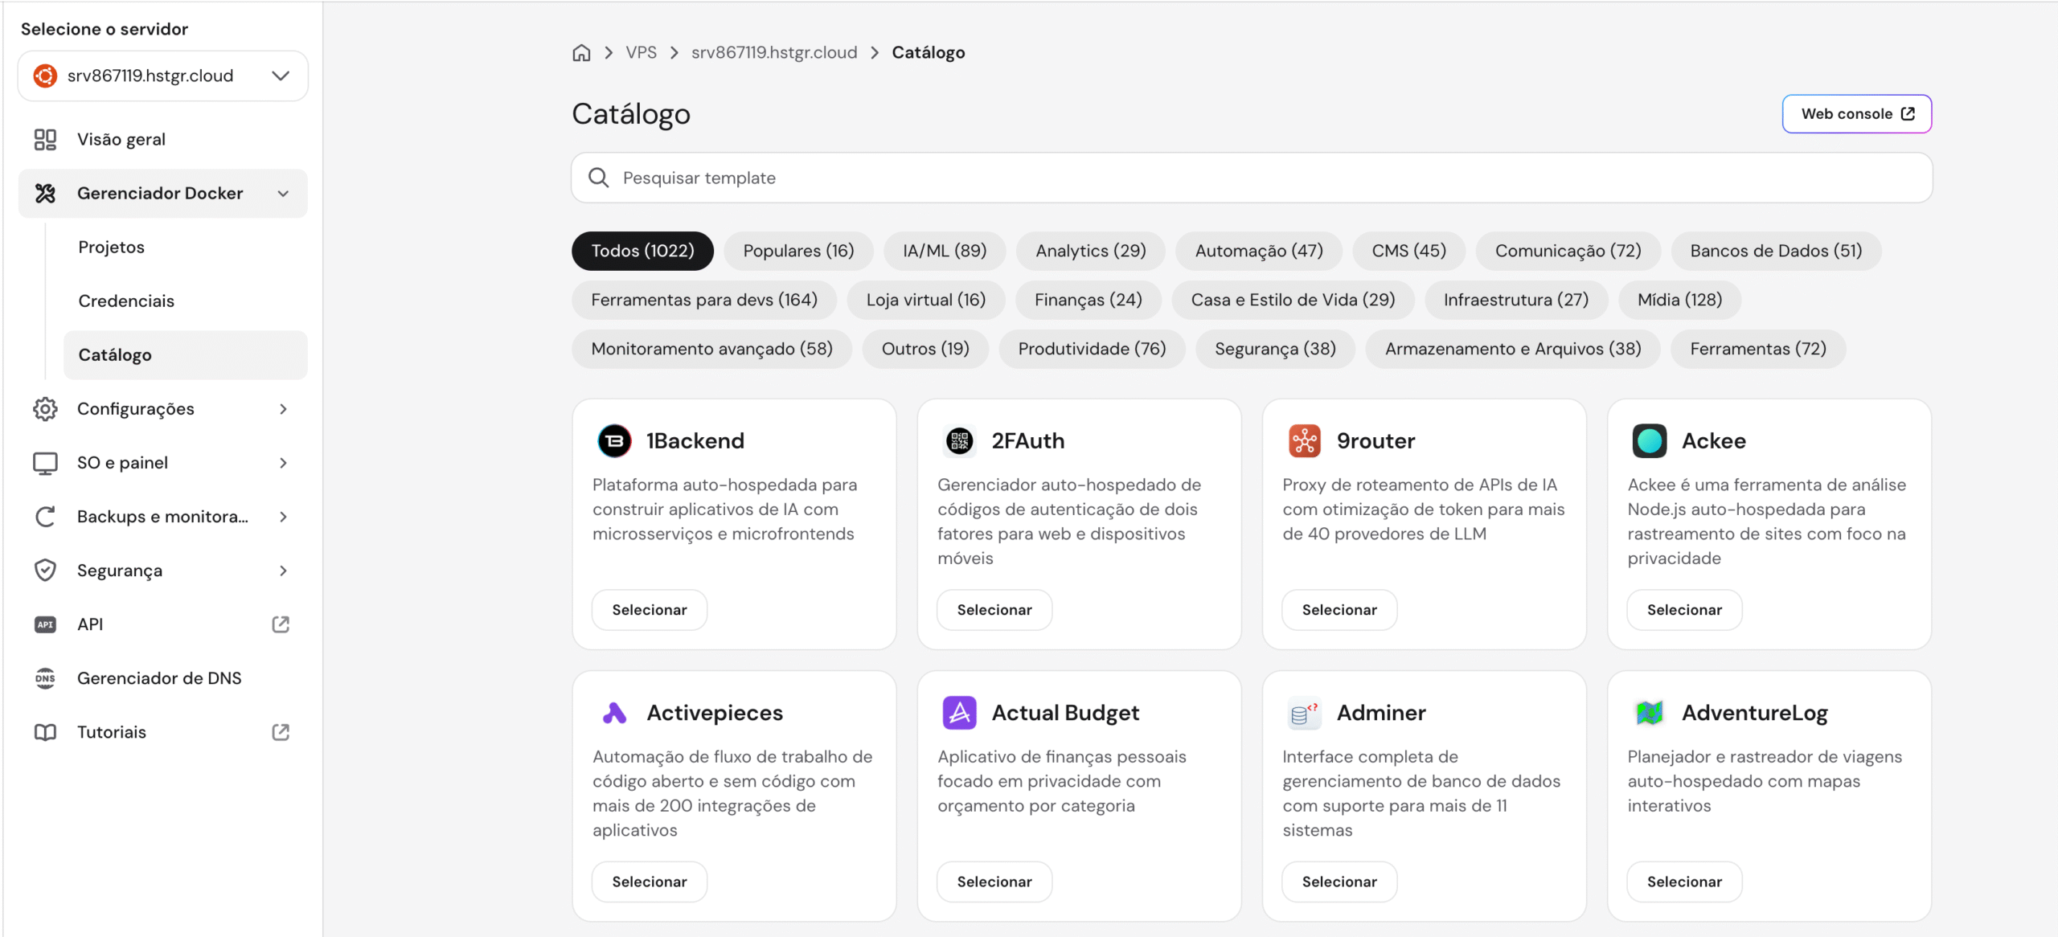Click the DNS globe icon
Image resolution: width=2058 pixels, height=937 pixels.
(x=45, y=678)
